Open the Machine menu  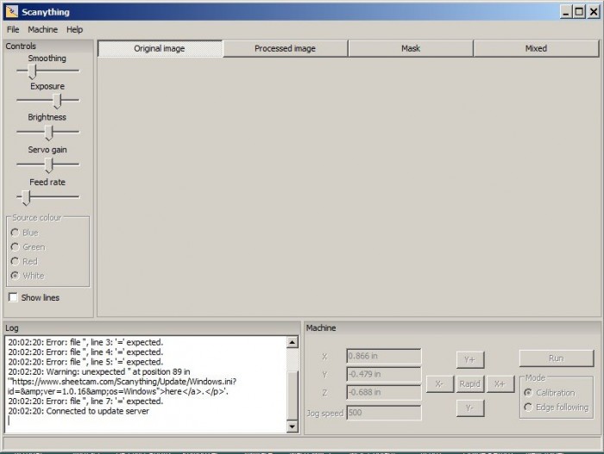point(42,29)
